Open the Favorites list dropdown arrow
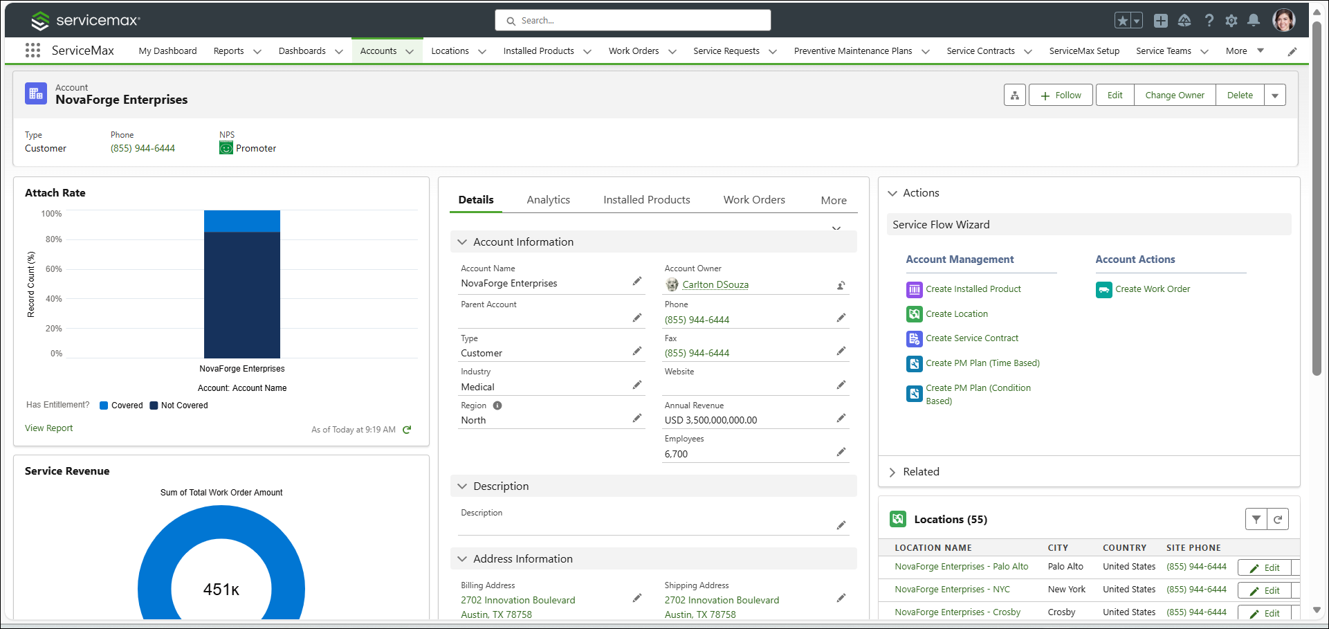1329x629 pixels. pyautogui.click(x=1136, y=21)
